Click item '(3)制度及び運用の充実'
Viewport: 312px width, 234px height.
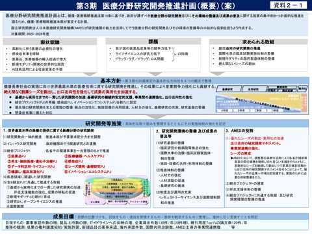click(174, 192)
